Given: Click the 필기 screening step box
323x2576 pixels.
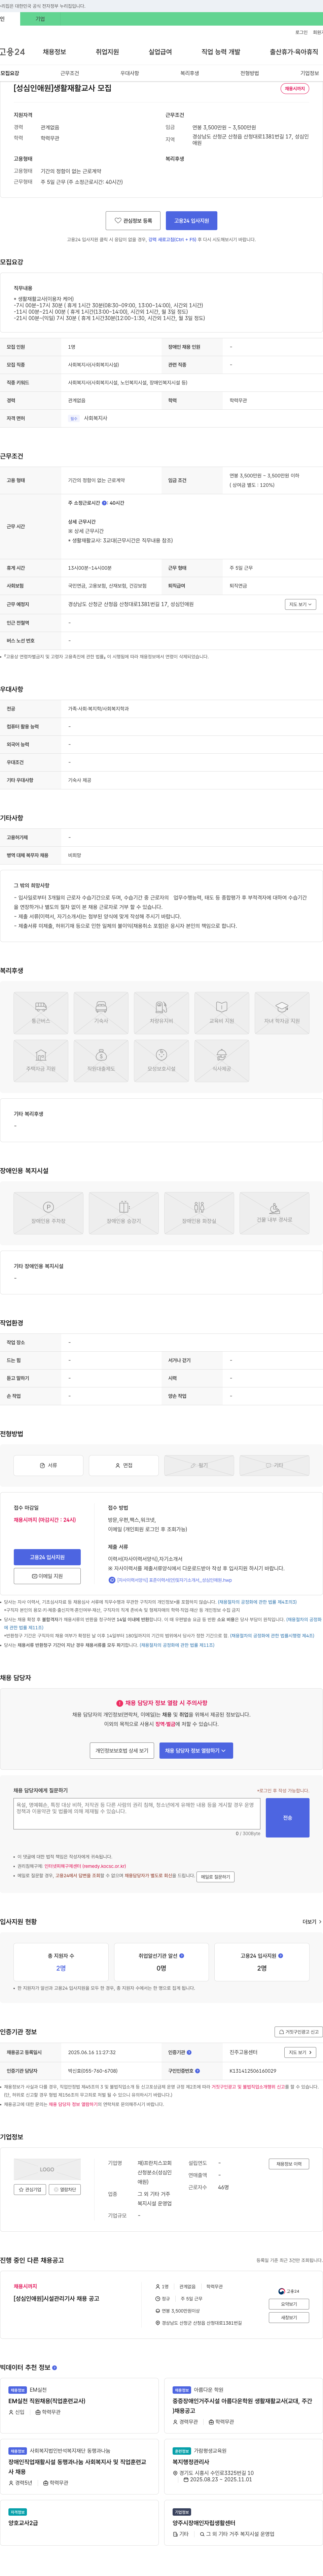Looking at the screenshot, I should (x=199, y=1465).
